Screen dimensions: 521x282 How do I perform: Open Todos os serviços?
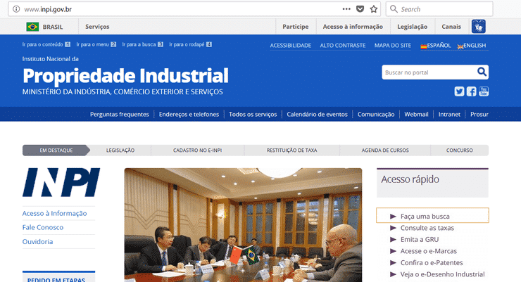(253, 114)
